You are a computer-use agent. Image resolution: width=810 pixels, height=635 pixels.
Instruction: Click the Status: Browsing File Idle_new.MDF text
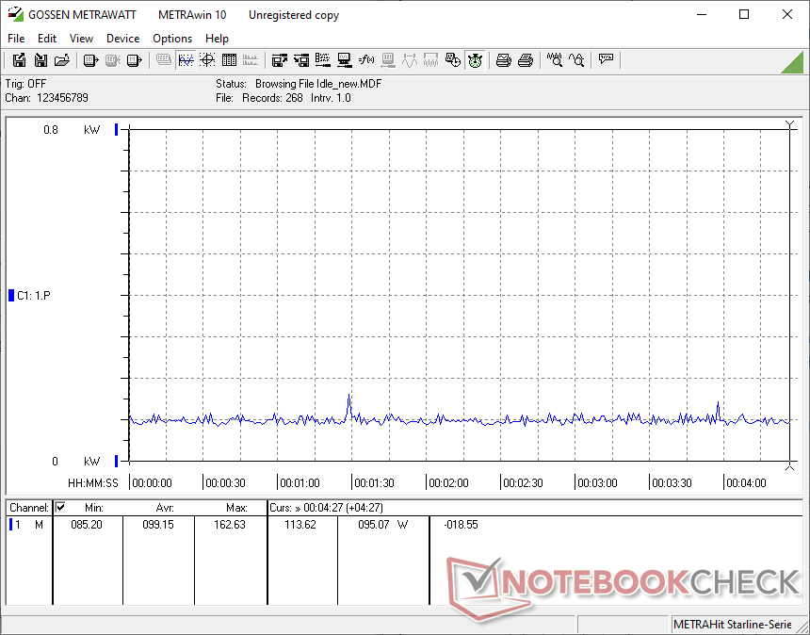pyautogui.click(x=299, y=84)
